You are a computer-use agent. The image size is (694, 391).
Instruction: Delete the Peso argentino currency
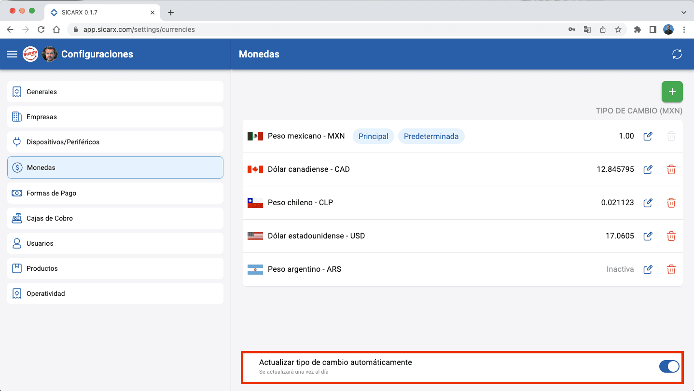671,269
